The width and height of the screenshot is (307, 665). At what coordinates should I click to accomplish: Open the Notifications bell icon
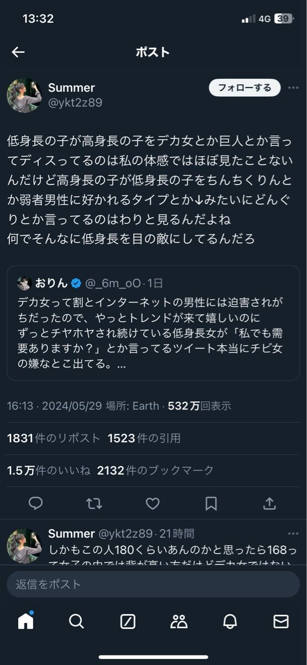[230, 622]
